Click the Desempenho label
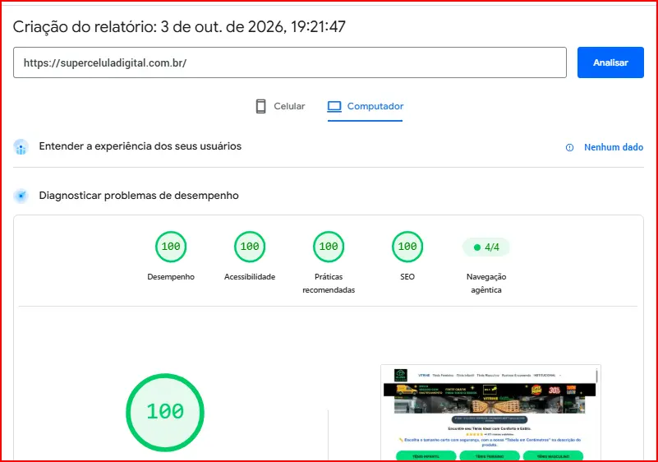The image size is (658, 462). click(171, 277)
